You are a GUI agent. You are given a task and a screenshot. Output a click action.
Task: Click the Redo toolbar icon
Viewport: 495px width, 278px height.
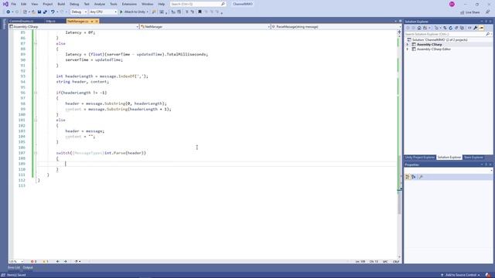[x=62, y=12]
